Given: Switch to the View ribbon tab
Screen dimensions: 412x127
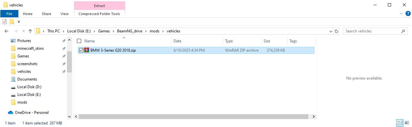Looking at the screenshot, I should 64,14.
